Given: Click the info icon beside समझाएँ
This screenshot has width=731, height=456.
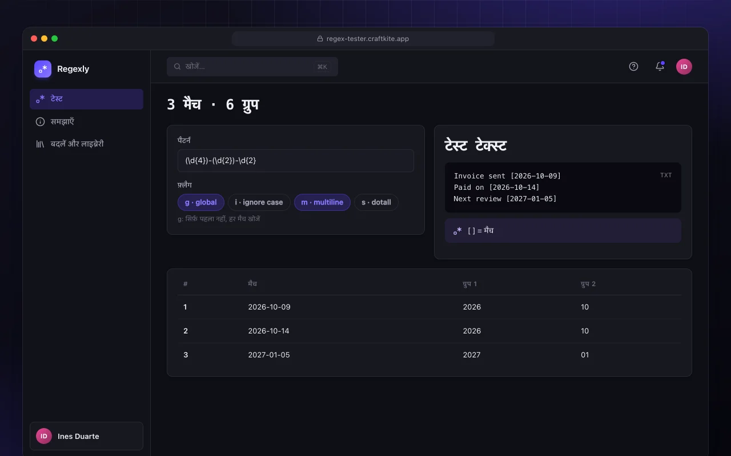Looking at the screenshot, I should coord(41,121).
